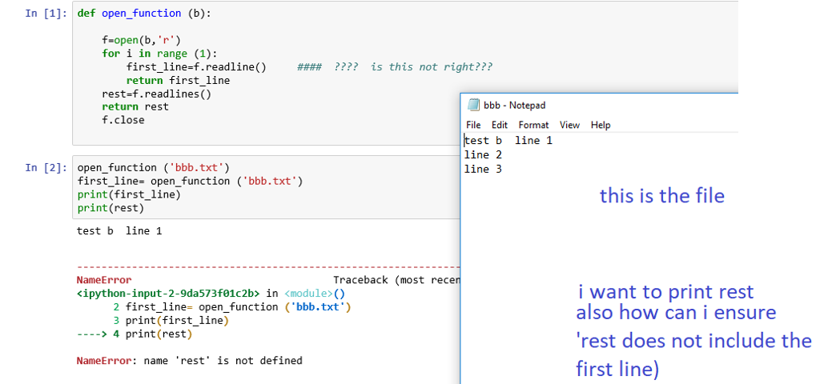Image resolution: width=820 pixels, height=384 pixels.
Task: Click the print(first_line) line in cell 2
Action: coord(129,194)
